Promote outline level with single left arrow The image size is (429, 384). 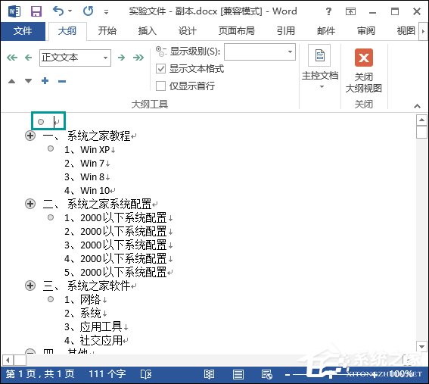point(28,58)
